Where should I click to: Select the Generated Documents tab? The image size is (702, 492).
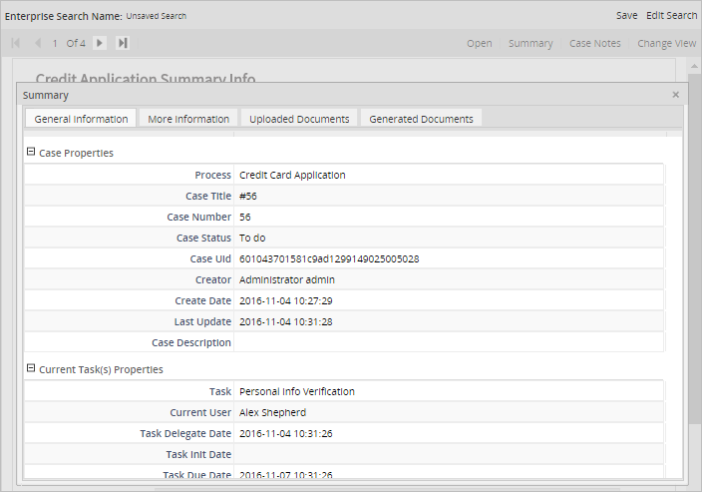click(x=421, y=119)
